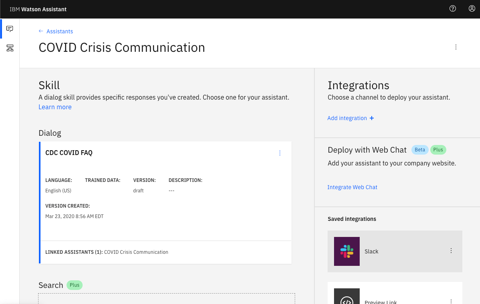Open CDC COVID FAQ skill options menu
Image resolution: width=480 pixels, height=304 pixels.
click(280, 153)
